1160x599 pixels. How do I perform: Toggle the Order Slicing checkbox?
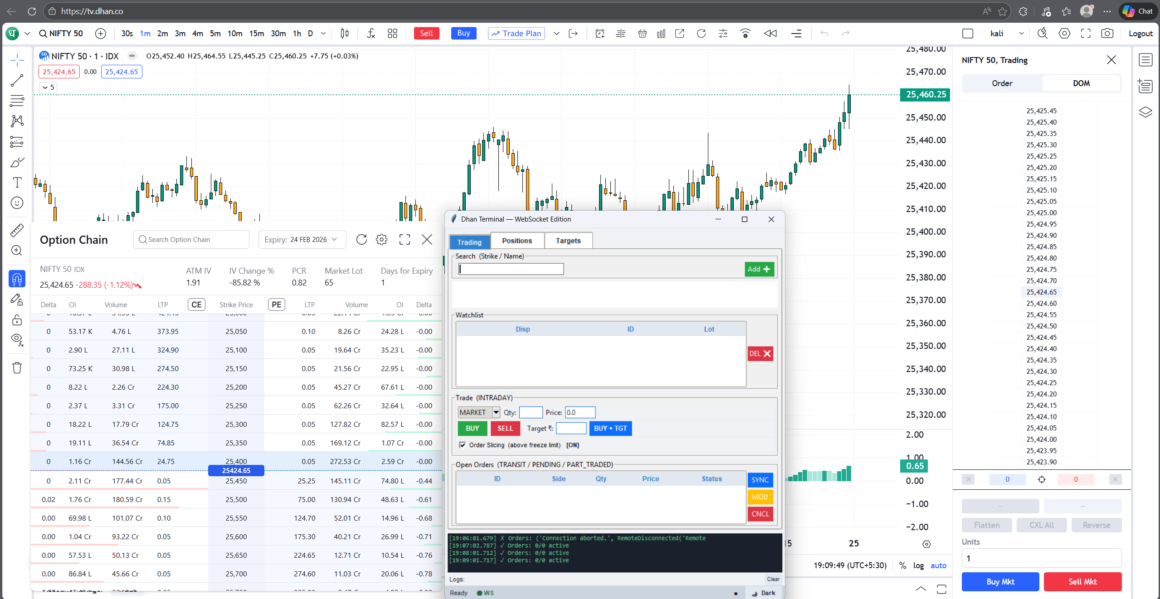pyautogui.click(x=462, y=445)
